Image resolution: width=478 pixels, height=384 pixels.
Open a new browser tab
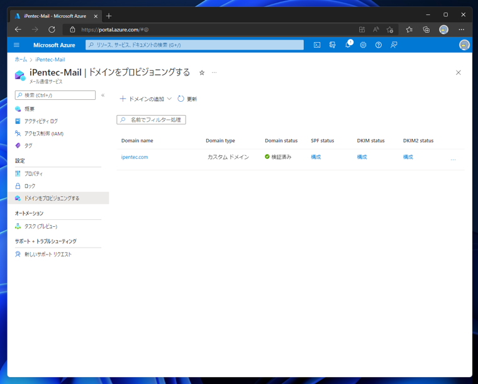[109, 16]
